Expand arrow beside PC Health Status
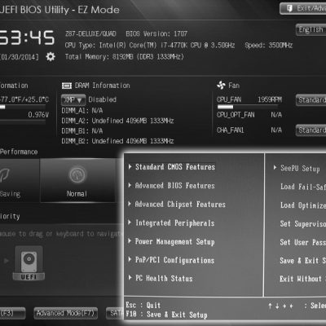 coord(130,277)
